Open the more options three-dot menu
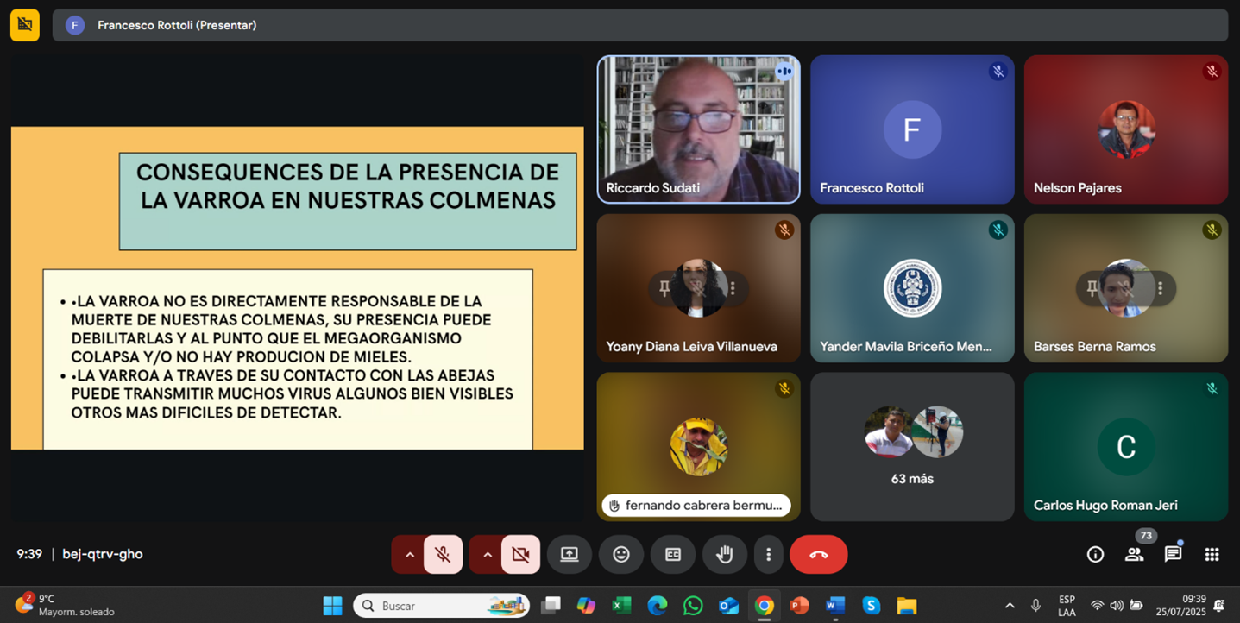 click(768, 554)
